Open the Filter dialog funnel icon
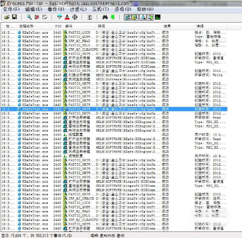This screenshot has height=238, width=242. click(59, 17)
